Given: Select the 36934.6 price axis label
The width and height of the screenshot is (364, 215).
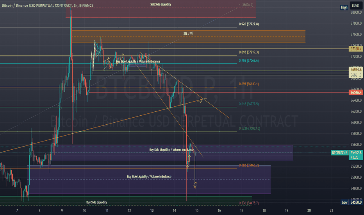Looking at the screenshot, I should point(356,70).
